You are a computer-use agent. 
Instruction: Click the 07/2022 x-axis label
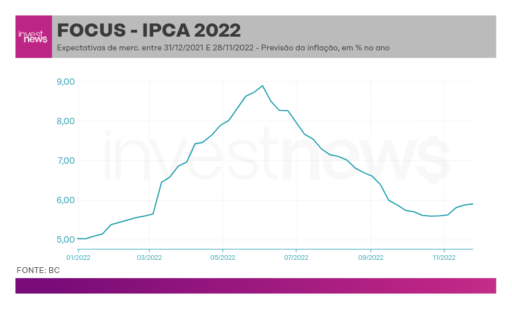coord(296,257)
